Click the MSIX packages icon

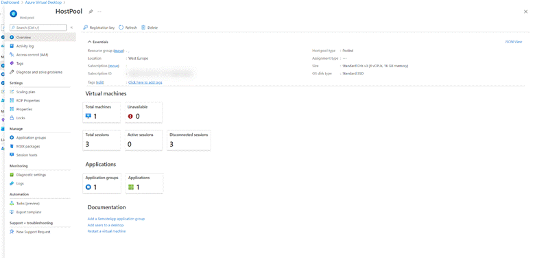12,146
